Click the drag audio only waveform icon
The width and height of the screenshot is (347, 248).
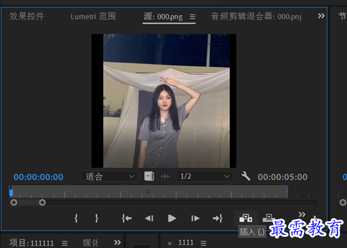pyautogui.click(x=165, y=177)
